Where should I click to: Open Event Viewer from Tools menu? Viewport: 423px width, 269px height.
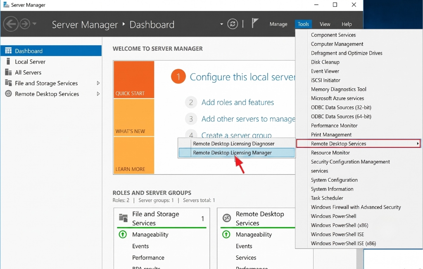pos(325,71)
